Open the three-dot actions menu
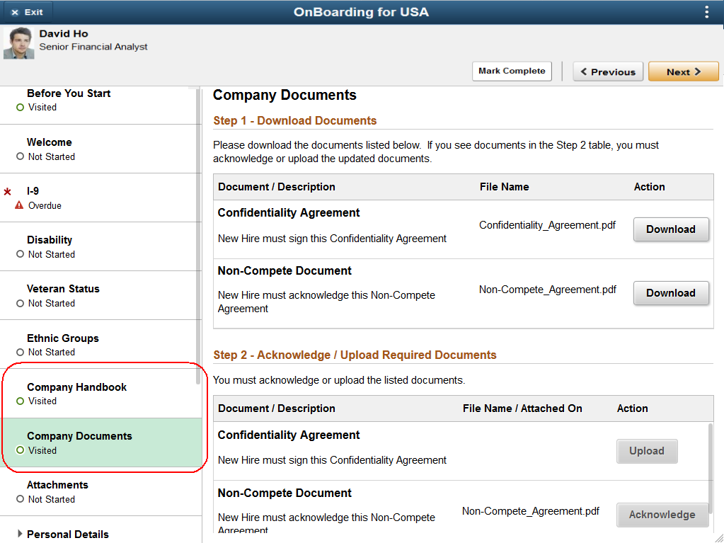 706,12
